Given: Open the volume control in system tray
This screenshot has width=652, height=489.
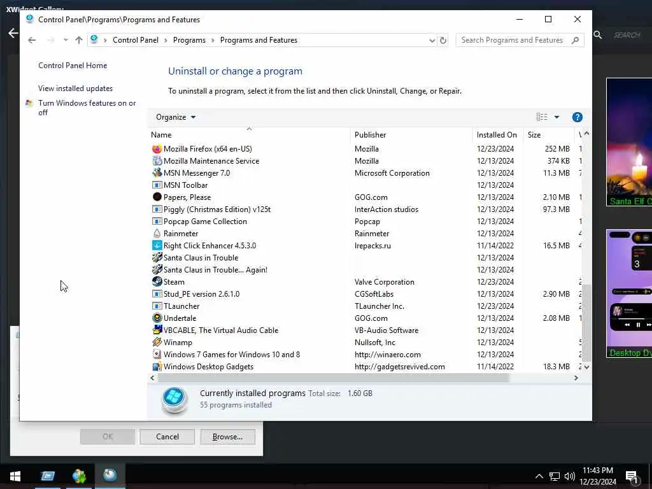Looking at the screenshot, I should tap(570, 476).
